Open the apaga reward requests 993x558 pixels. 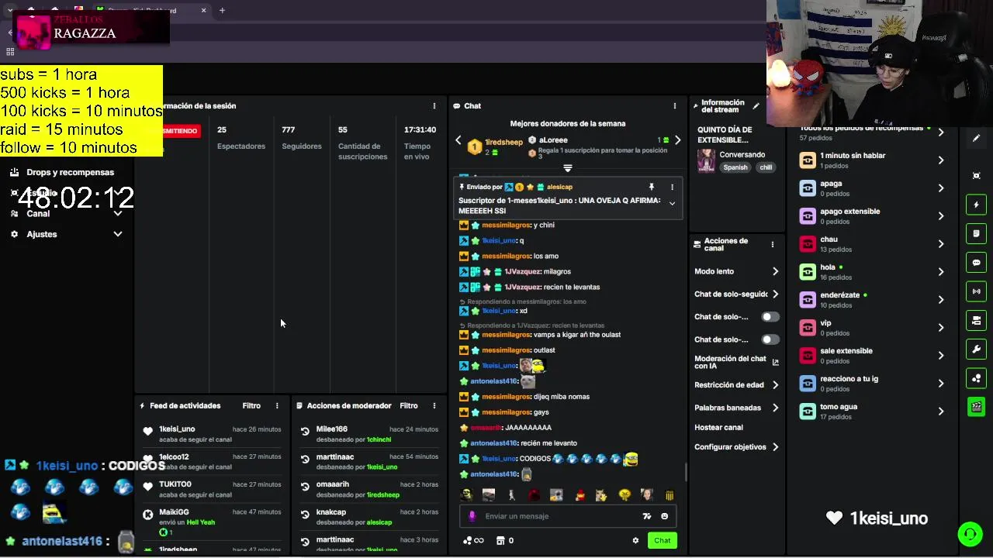pos(873,188)
